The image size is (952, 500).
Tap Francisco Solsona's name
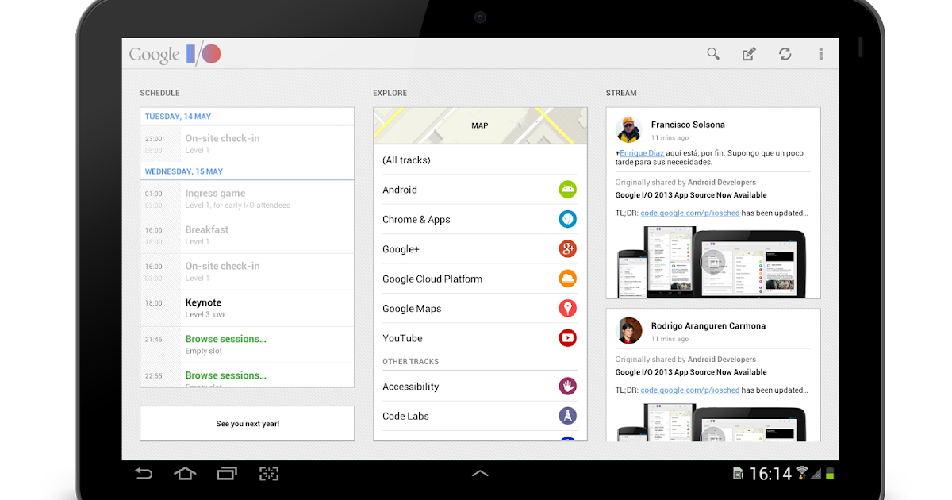click(x=688, y=125)
